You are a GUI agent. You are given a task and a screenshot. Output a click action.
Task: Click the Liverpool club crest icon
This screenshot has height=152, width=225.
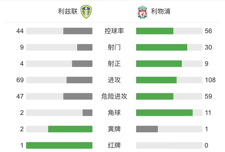(142, 12)
